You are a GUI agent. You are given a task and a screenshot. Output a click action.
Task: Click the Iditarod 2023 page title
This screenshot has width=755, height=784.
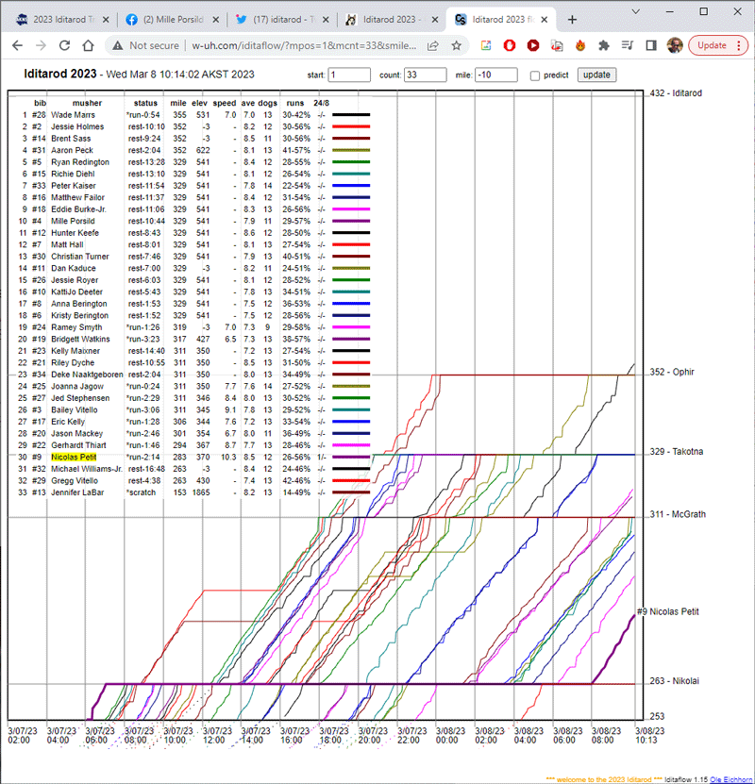click(x=60, y=74)
